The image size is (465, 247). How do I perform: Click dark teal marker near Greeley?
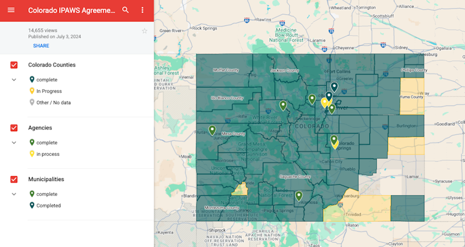coord(334,87)
